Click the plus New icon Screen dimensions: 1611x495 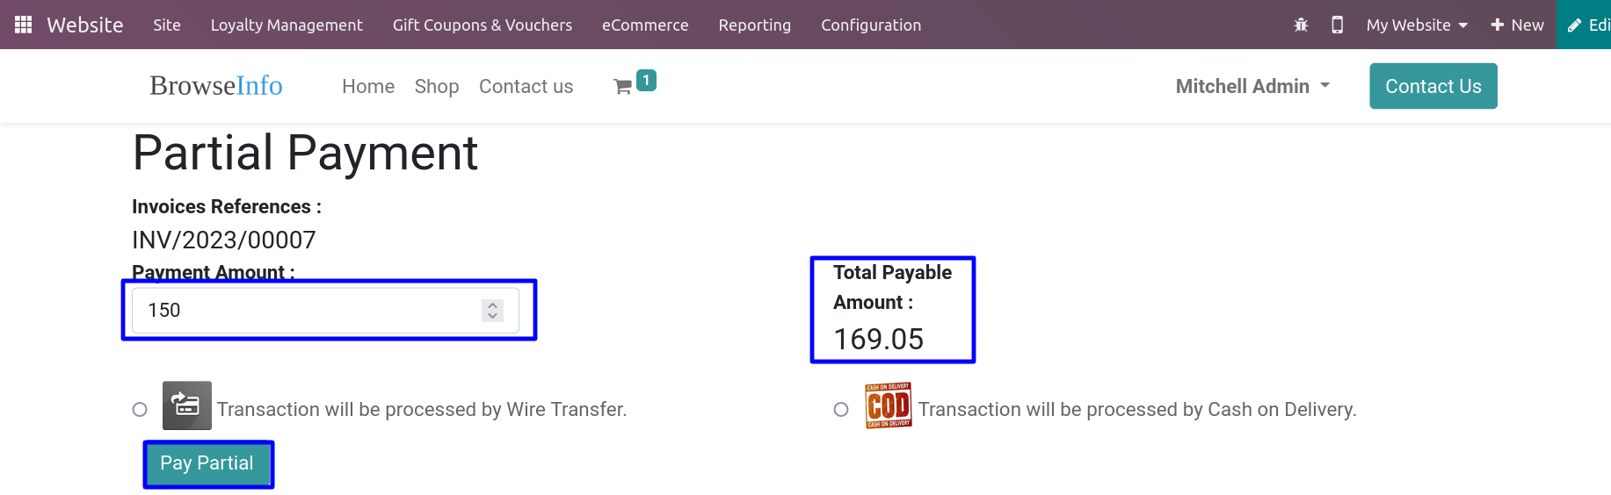point(1498,25)
